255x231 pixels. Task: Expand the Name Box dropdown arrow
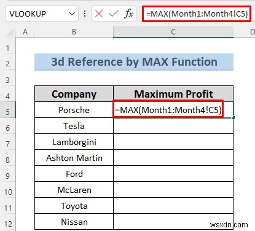72,14
